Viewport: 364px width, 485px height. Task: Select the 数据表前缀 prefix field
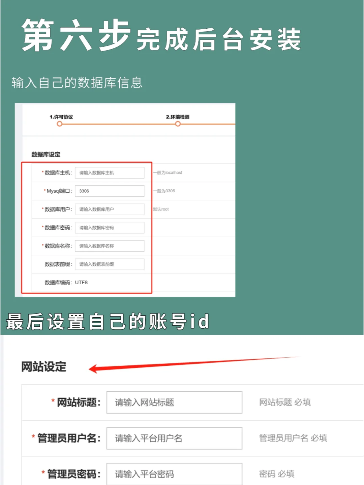(110, 264)
